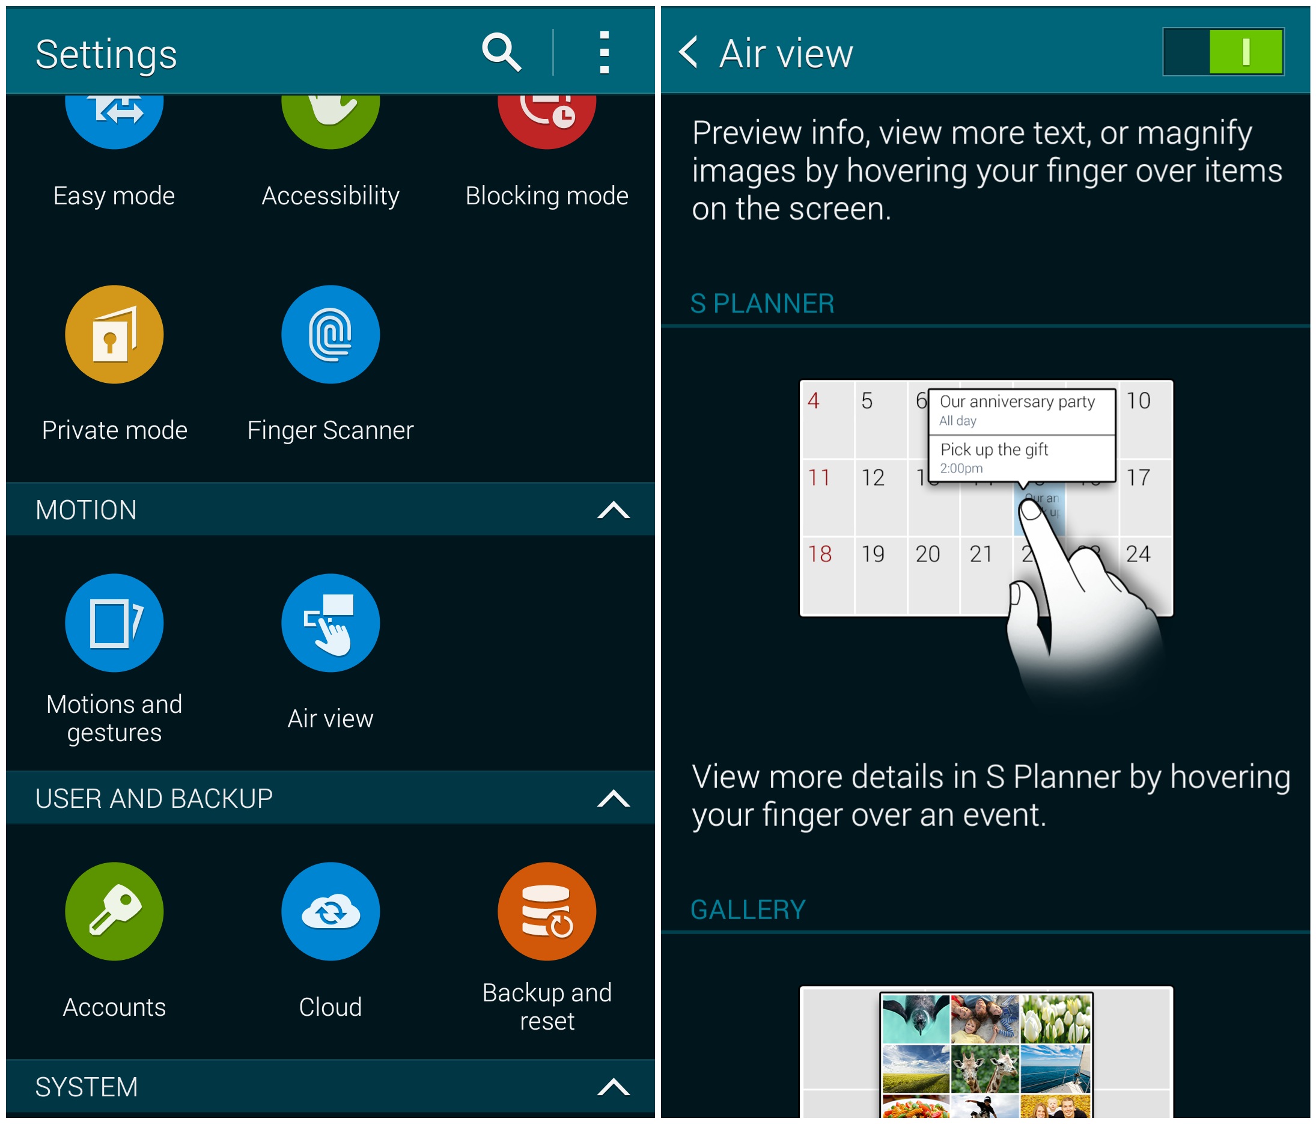Open the three-dot overflow menu
This screenshot has width=1316, height=1124.
(x=604, y=52)
